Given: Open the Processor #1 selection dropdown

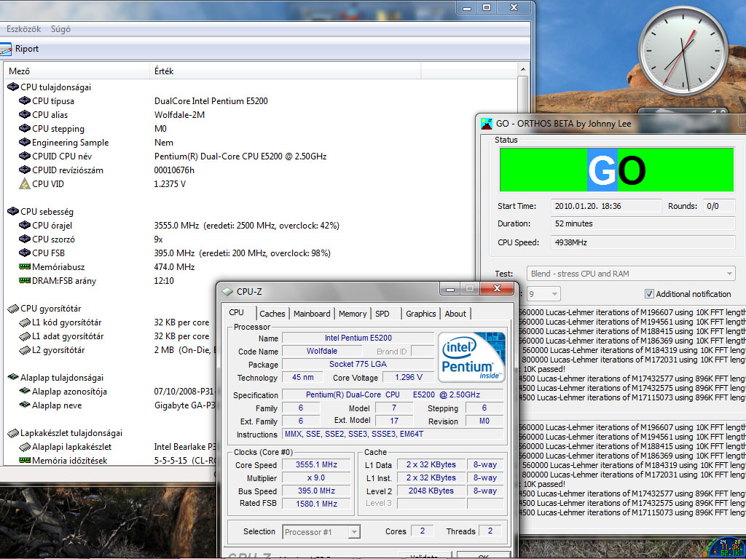Looking at the screenshot, I should (x=321, y=532).
